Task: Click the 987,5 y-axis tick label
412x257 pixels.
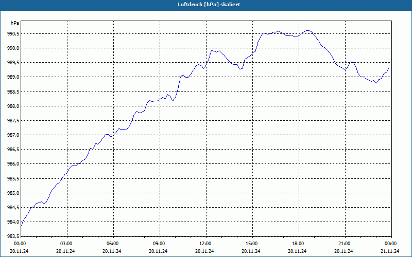Action: [12, 121]
